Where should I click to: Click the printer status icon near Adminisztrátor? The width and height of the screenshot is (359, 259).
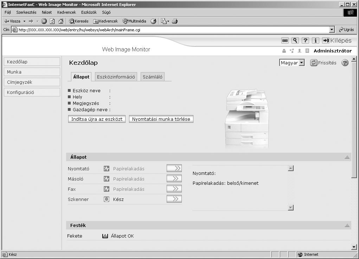coord(284,51)
